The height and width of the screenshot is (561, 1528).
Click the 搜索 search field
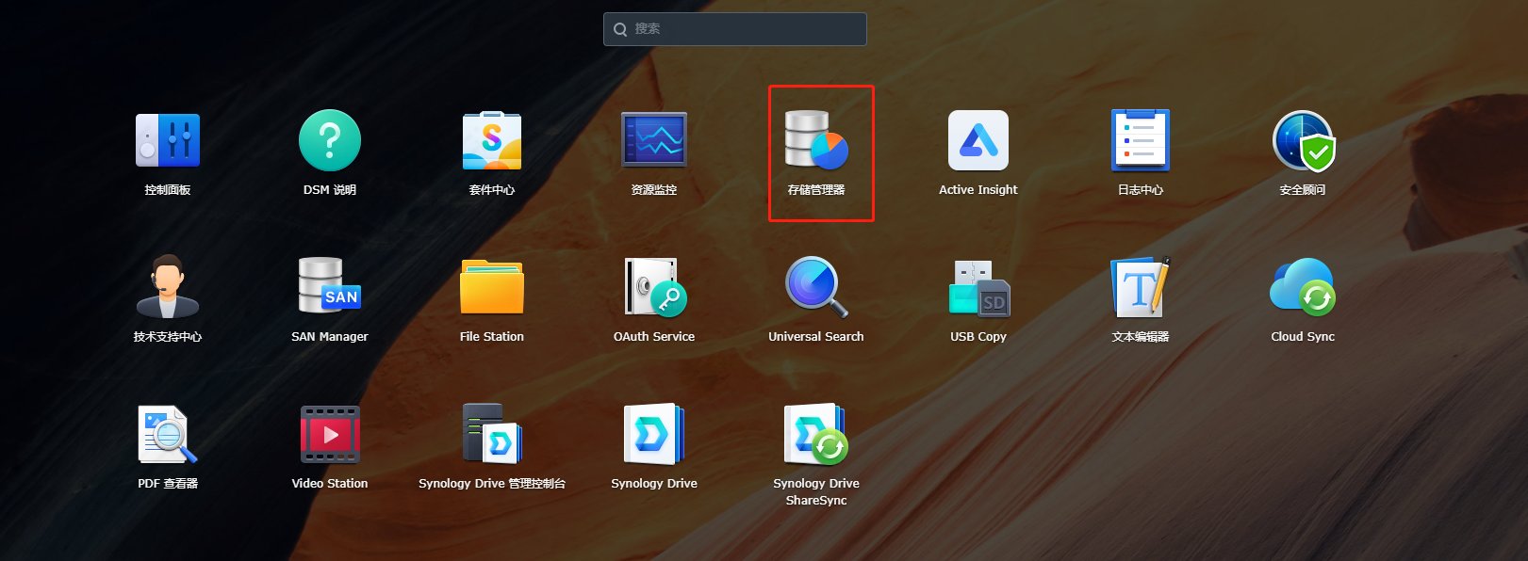point(735,29)
